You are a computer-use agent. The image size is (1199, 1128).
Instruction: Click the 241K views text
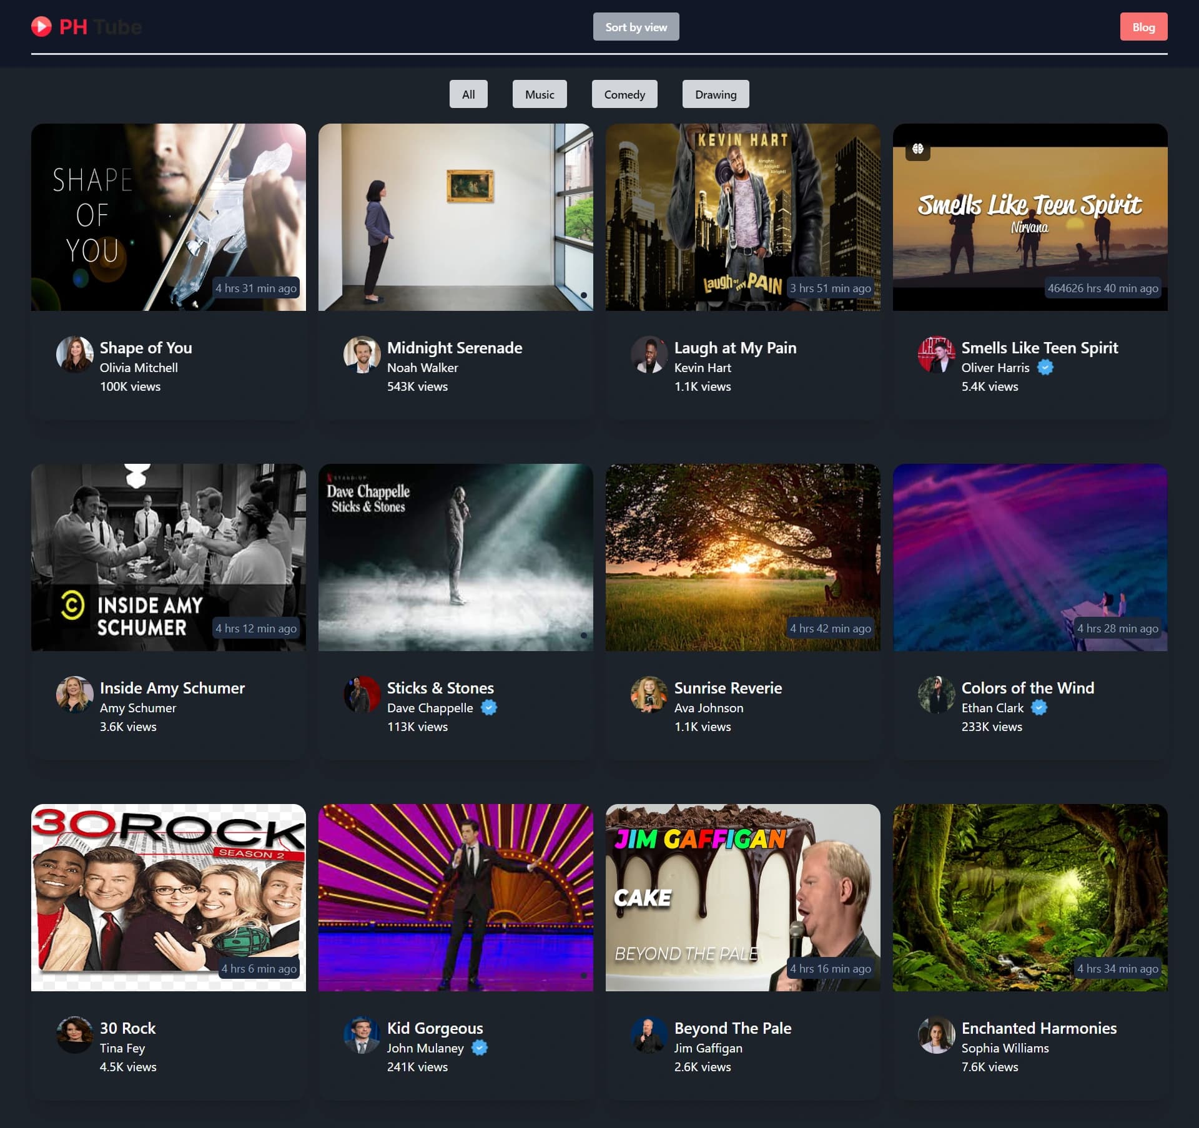(417, 1067)
